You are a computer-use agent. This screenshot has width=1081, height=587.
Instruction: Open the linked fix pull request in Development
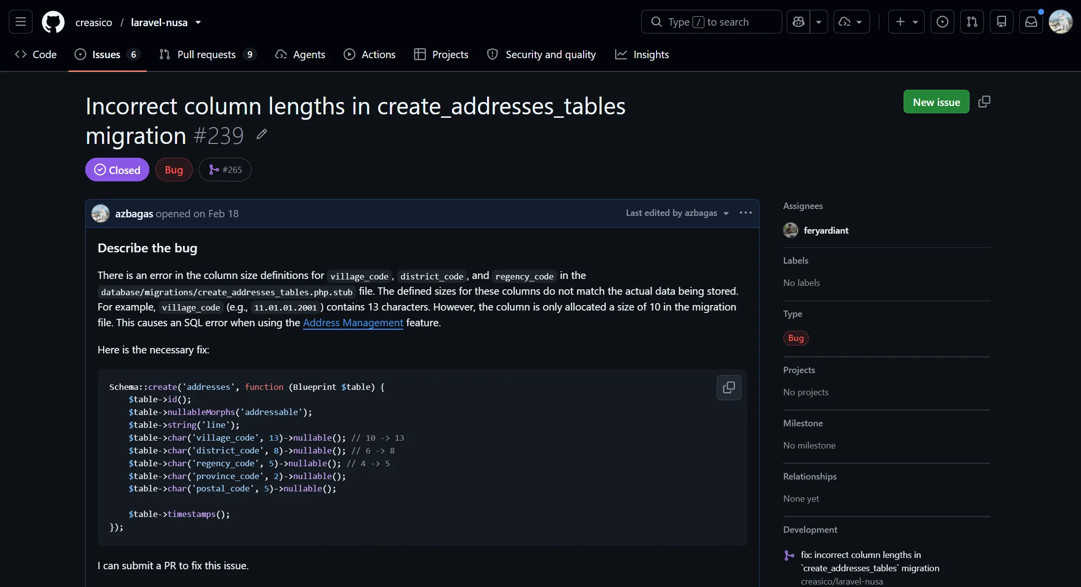[x=870, y=561]
